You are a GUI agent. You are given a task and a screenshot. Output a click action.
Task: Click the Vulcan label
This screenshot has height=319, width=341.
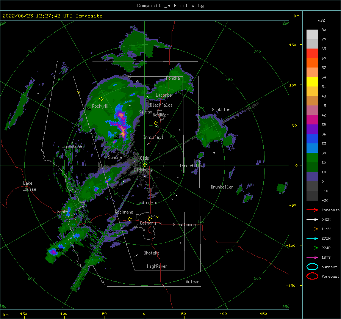click(x=192, y=282)
